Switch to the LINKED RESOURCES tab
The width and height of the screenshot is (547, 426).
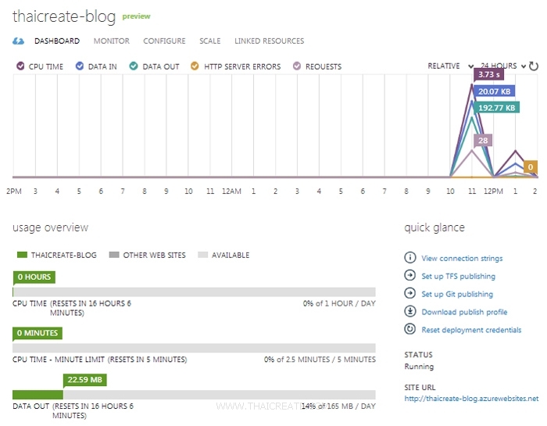click(270, 41)
